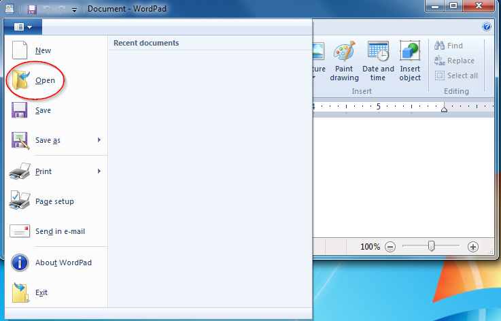Image resolution: width=501 pixels, height=321 pixels.
Task: Click Find in the Editing group
Action: pyautogui.click(x=449, y=46)
